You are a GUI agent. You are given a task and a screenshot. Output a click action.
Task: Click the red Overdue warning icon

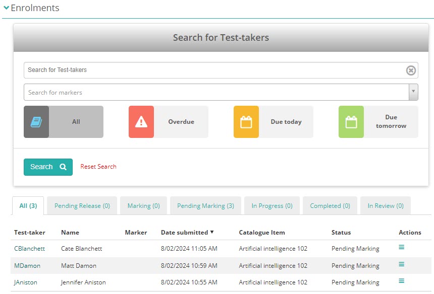click(141, 122)
